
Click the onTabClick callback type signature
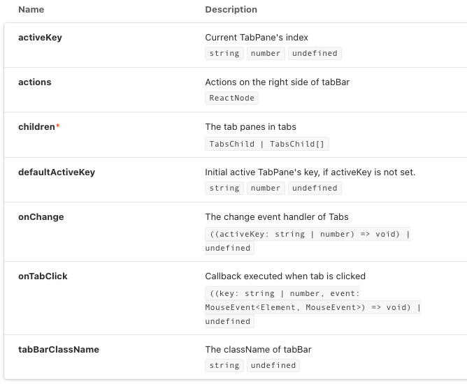point(312,307)
